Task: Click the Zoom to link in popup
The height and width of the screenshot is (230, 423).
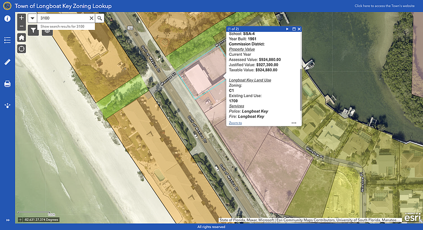Action: point(235,123)
